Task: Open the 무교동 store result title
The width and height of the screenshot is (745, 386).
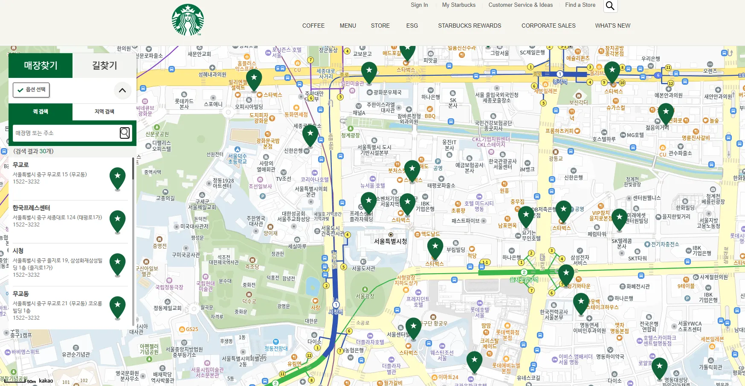Action: coord(21,294)
